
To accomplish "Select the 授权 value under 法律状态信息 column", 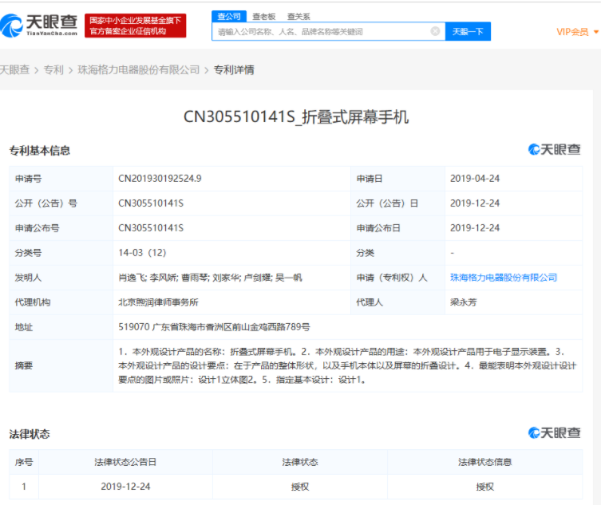I will point(484,487).
